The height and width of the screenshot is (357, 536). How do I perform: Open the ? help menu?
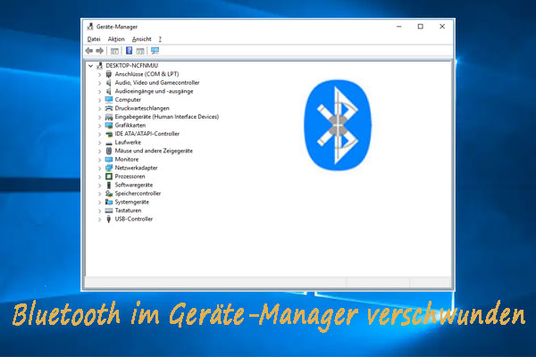click(160, 39)
